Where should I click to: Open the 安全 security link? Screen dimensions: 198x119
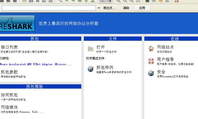pyautogui.click(x=161, y=72)
